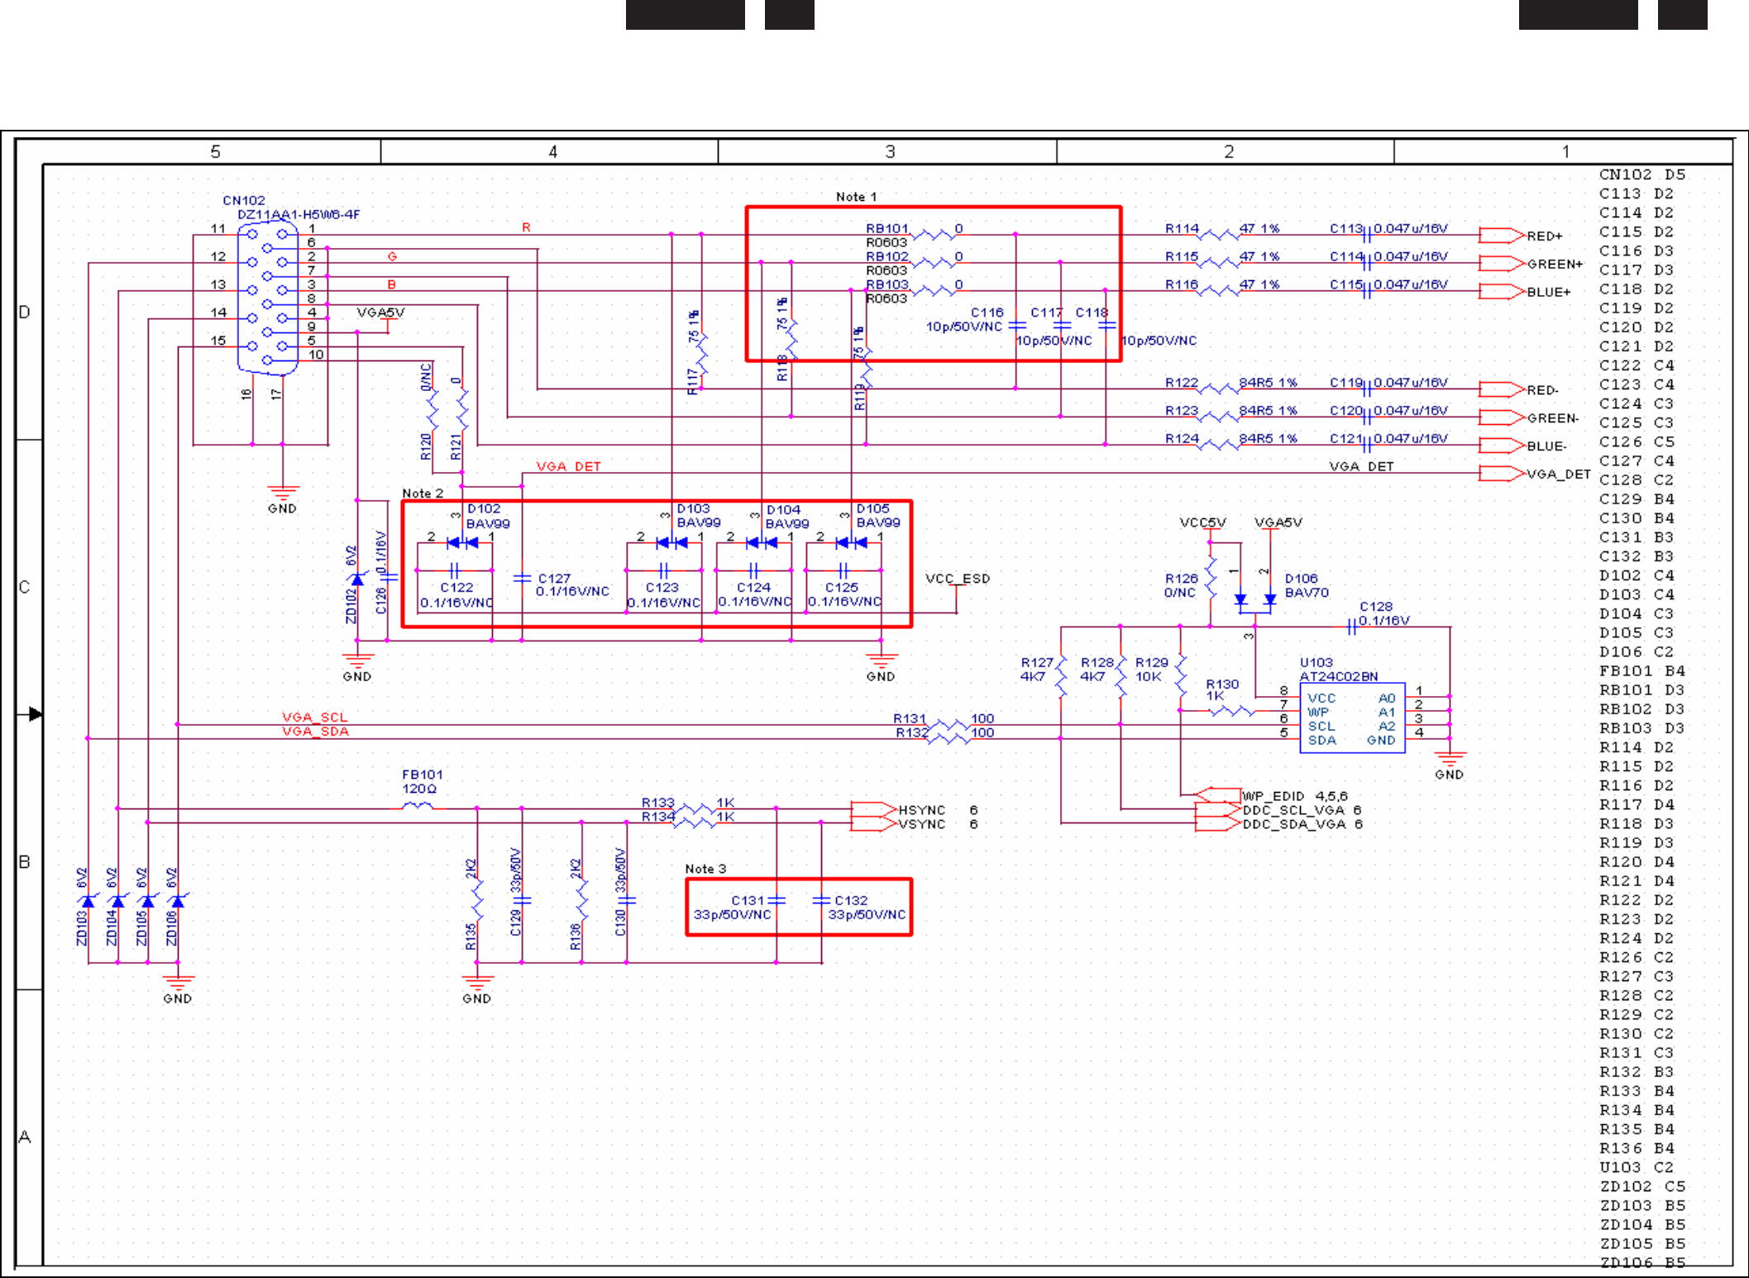Click the column 3 header in border

pos(889,151)
